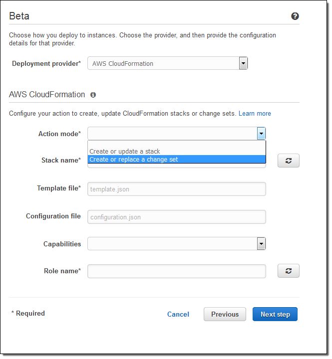Collapse the Action mode dropdown arrow
This screenshot has height=359, width=332.
[x=261, y=134]
